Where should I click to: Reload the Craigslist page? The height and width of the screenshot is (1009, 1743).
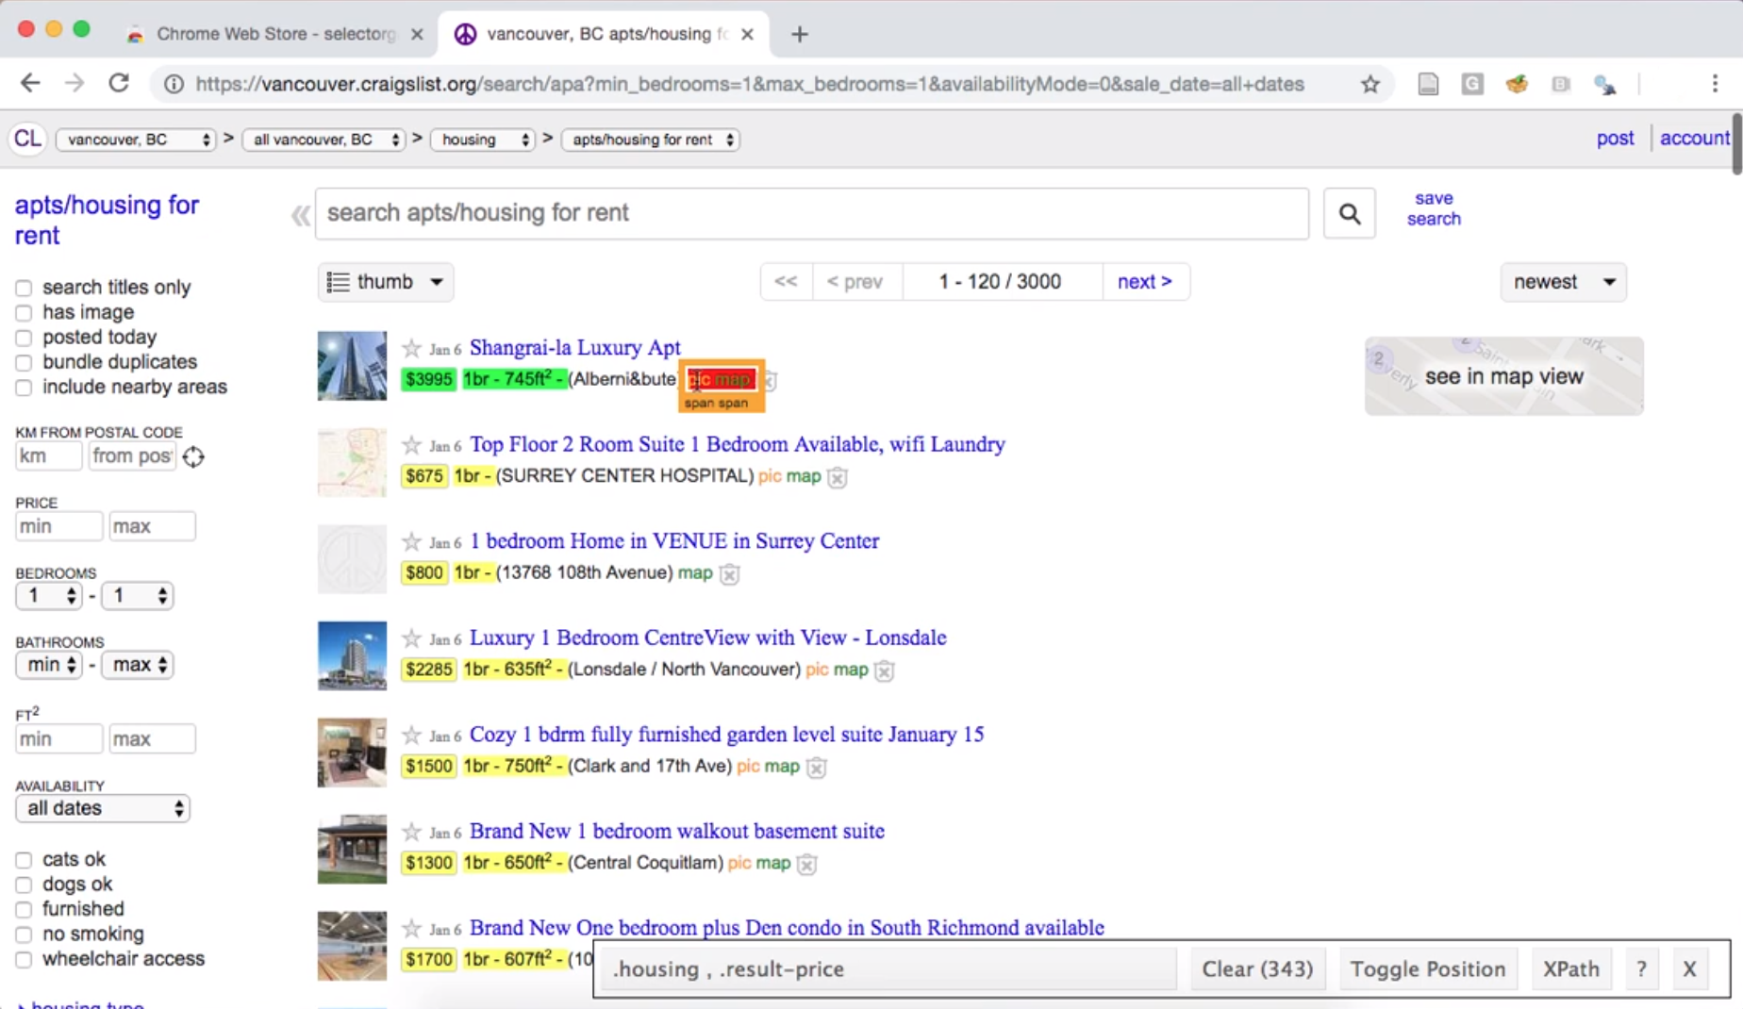tap(119, 83)
